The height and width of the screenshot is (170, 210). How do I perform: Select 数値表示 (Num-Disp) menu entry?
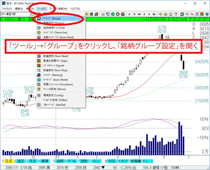(61, 70)
